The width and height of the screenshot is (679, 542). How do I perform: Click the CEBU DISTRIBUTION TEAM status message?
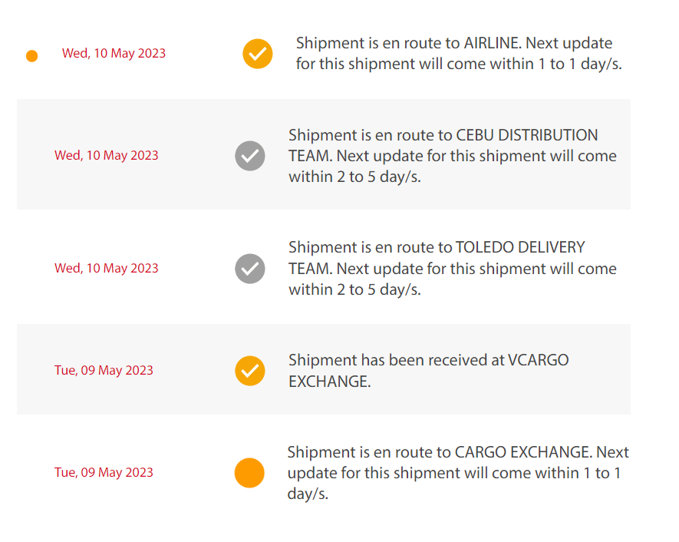coord(453,156)
